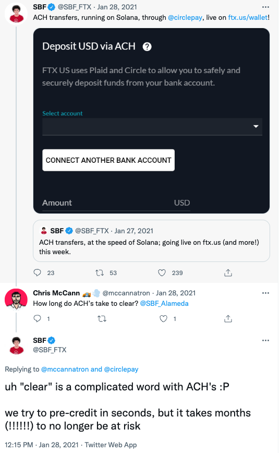
Task: Expand the Select account dropdown
Action: (152, 126)
